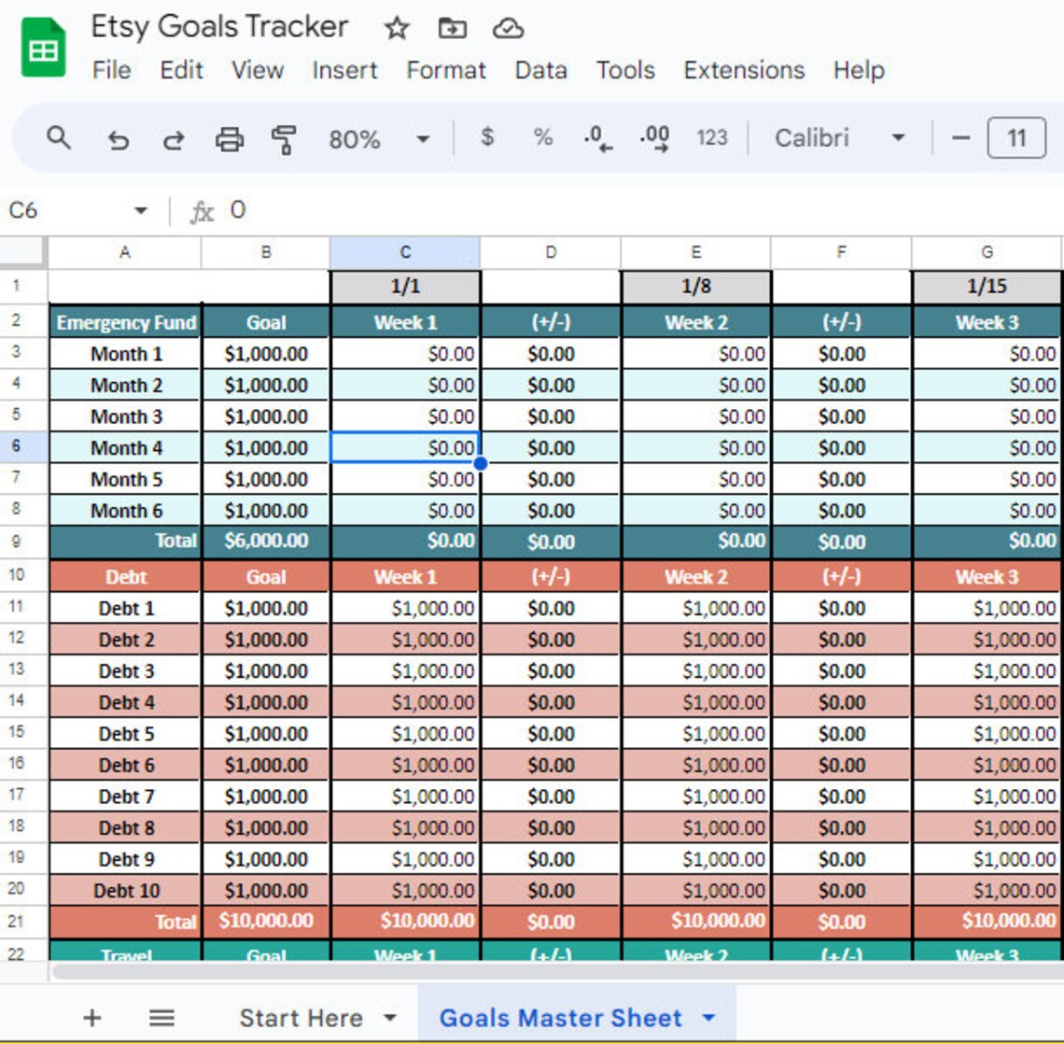Apply percent format icon
The height and width of the screenshot is (1044, 1064).
[x=540, y=138]
